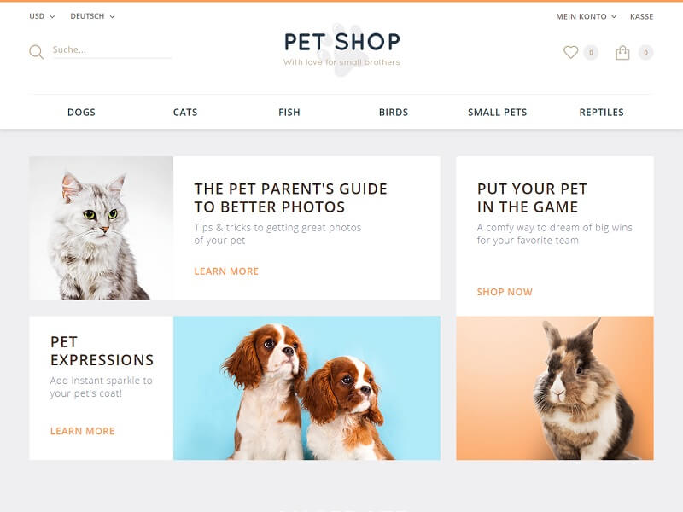Open the wishlist heart icon
The height and width of the screenshot is (512, 683).
coord(570,52)
